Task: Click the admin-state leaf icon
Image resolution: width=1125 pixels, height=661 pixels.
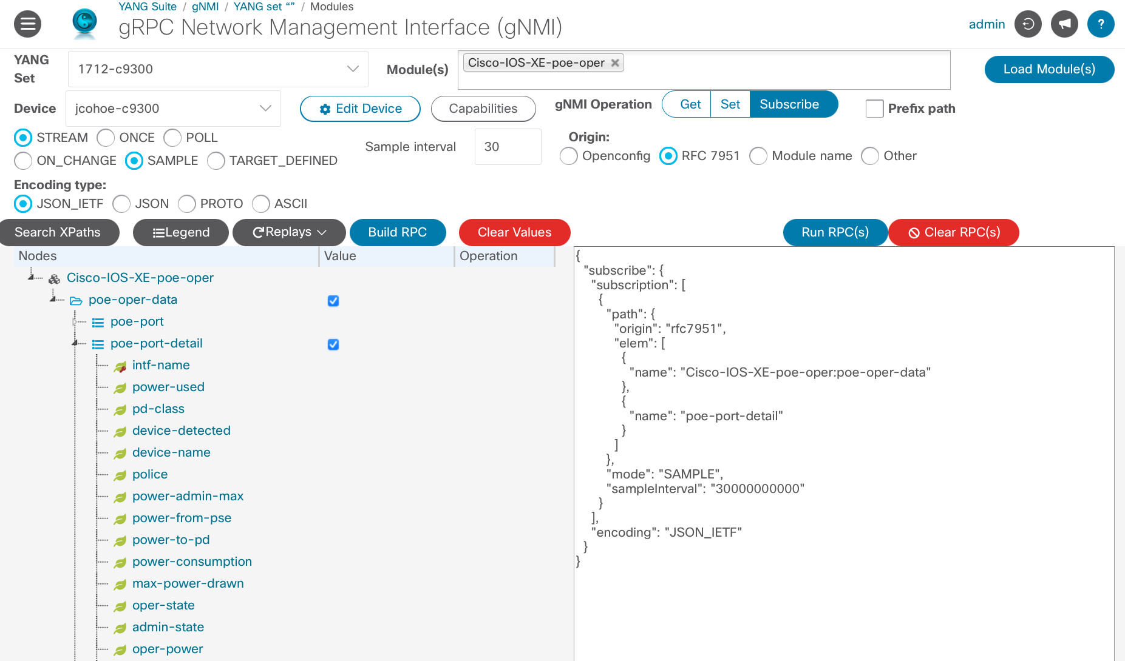Action: pyautogui.click(x=120, y=628)
